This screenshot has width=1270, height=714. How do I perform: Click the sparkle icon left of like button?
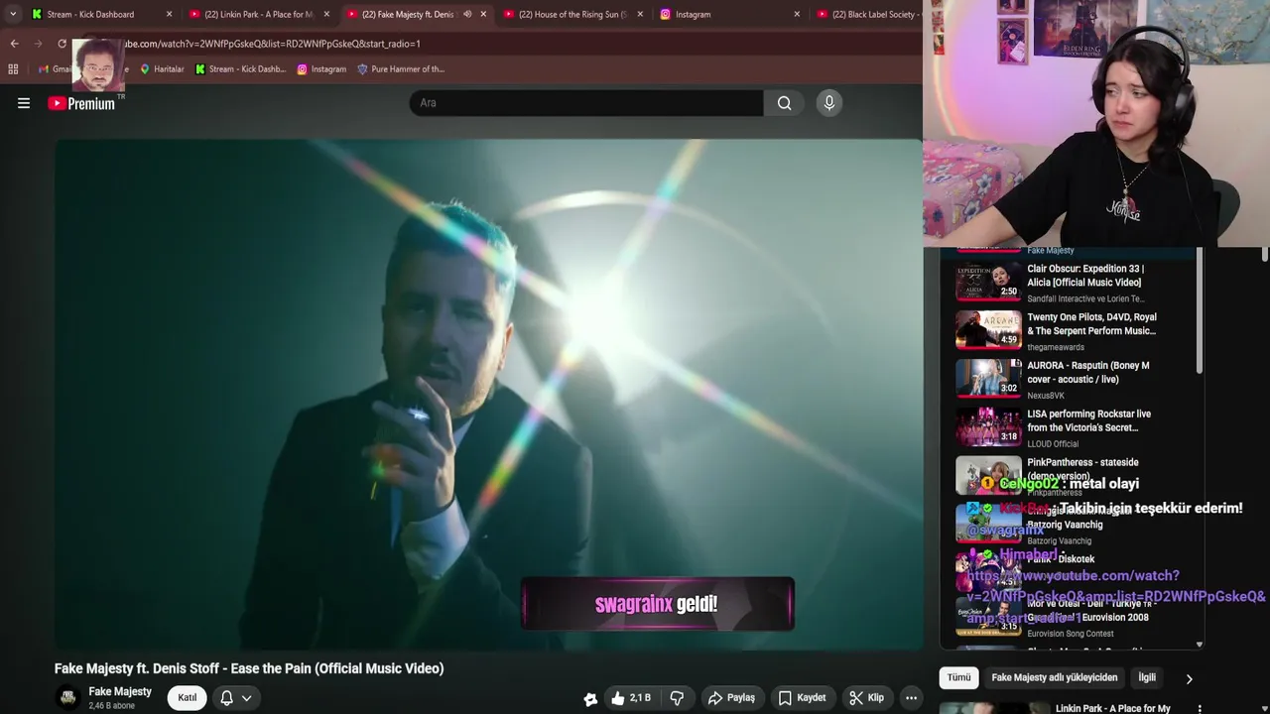tap(590, 699)
